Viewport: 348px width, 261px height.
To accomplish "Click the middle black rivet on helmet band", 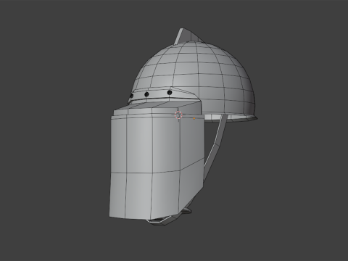I will [x=146, y=94].
